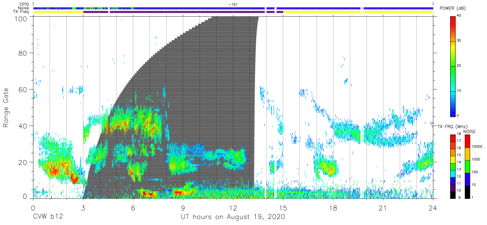The width and height of the screenshot is (487, 225).
Task: Click the 'NOISE' legend title
Action: tap(470, 131)
